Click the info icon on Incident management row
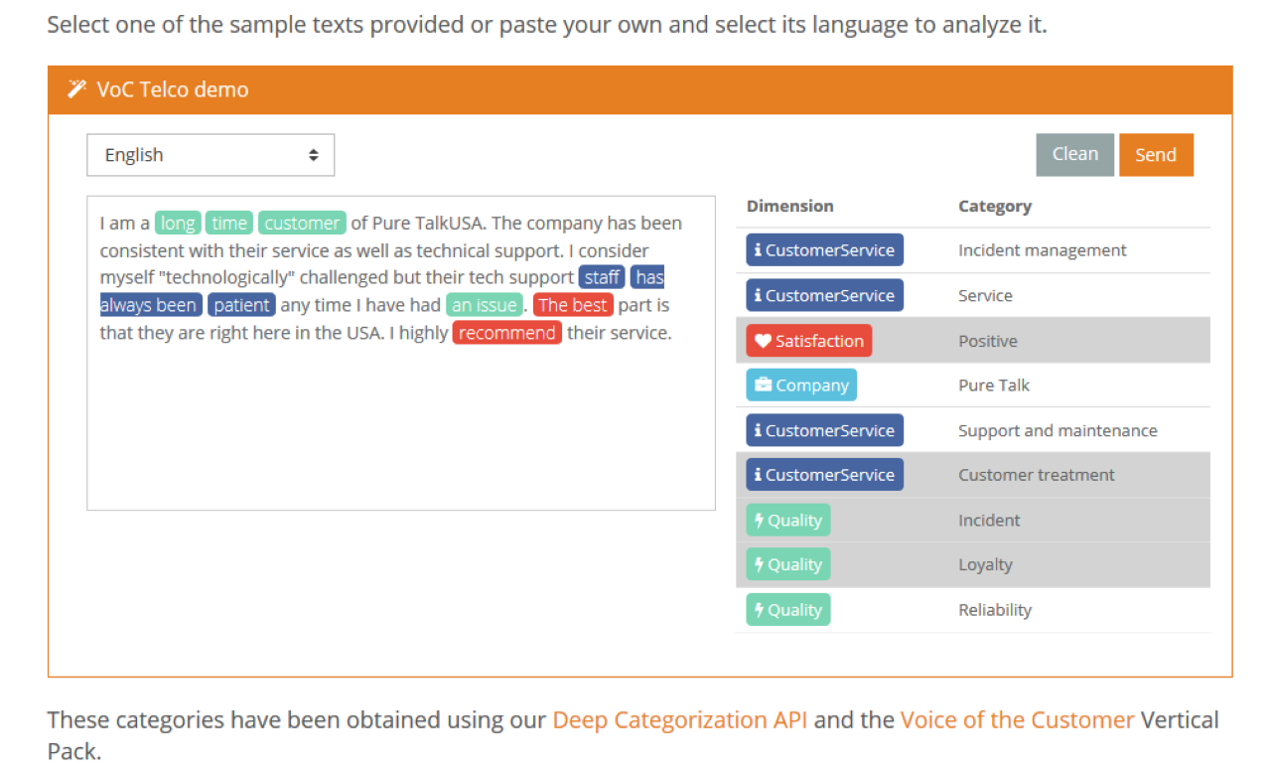 point(758,250)
